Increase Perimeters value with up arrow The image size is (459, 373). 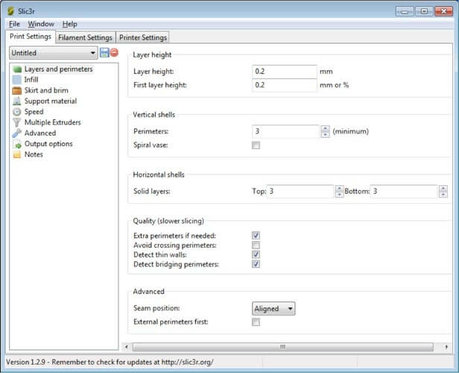click(325, 128)
